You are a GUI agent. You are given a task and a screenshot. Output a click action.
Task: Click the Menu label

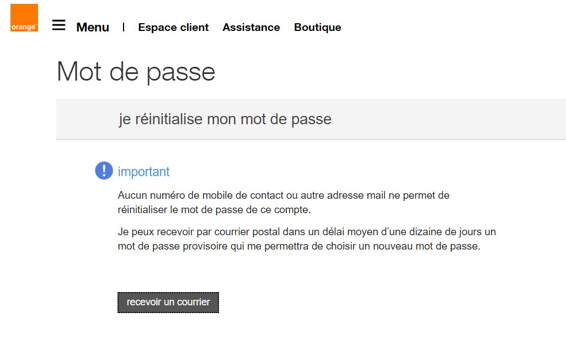pos(93,27)
